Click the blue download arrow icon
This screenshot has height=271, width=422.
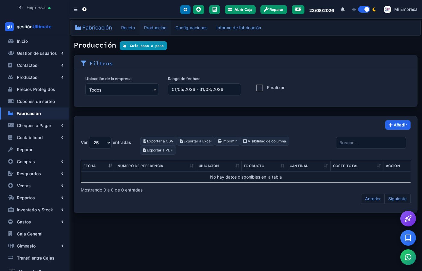tap(185, 10)
